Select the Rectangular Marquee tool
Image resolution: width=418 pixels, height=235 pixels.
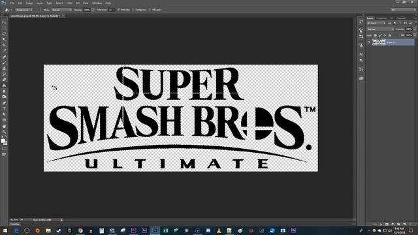point(4,28)
